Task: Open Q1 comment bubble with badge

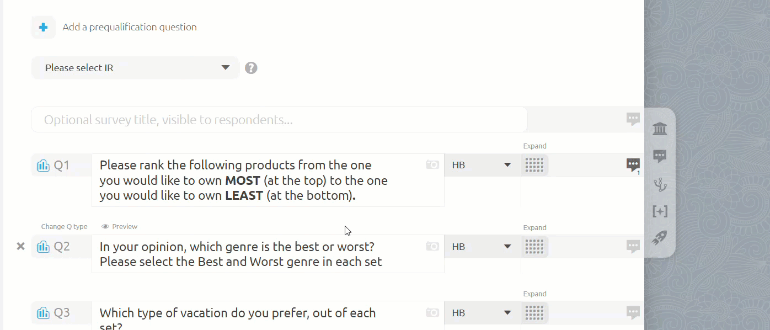Action: click(x=633, y=165)
